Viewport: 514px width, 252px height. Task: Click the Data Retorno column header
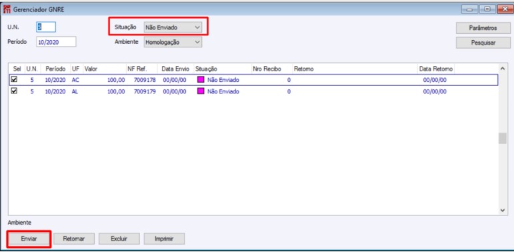point(436,69)
